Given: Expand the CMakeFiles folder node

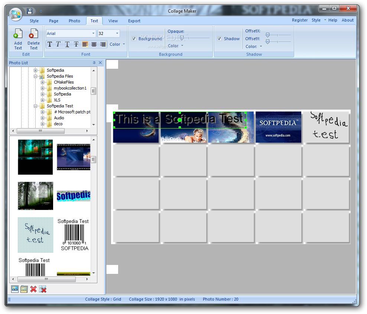Looking at the screenshot, I should [x=42, y=82].
